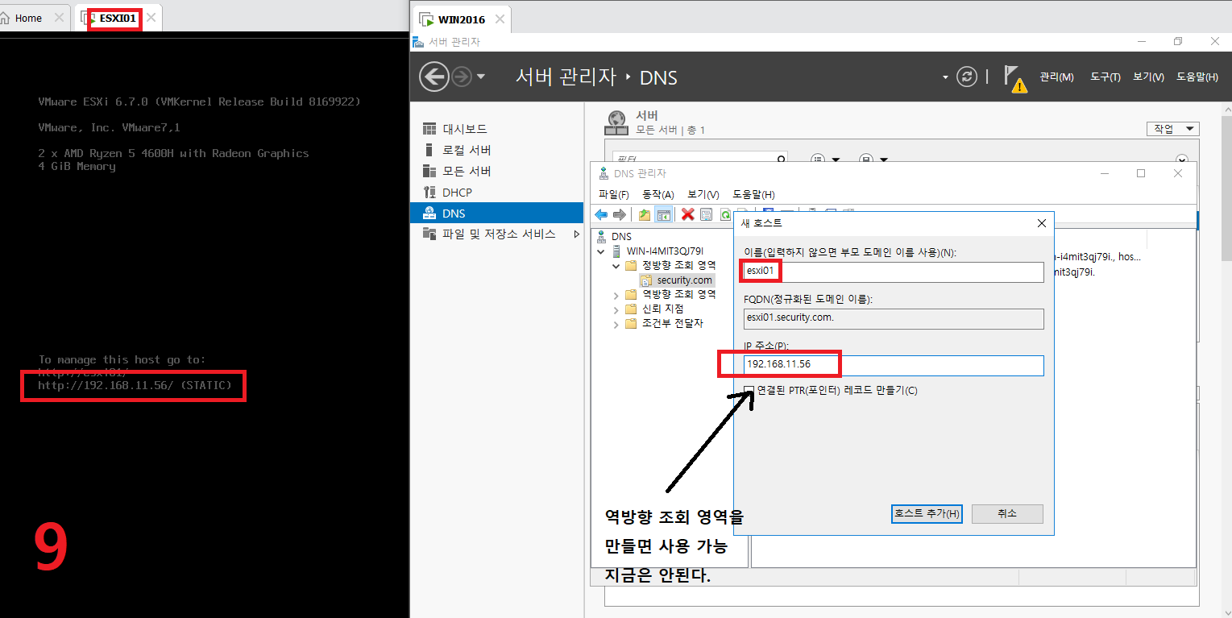Image resolution: width=1232 pixels, height=618 pixels.
Task: Close the ESXI01 tab
Action: pos(151,18)
